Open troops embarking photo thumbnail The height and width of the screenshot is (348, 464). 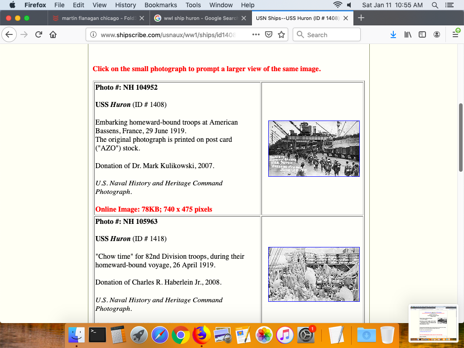pyautogui.click(x=314, y=148)
